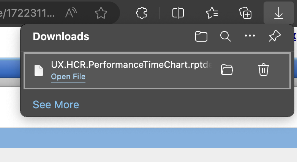Click the Downloads panel title
This screenshot has width=297, height=162.
(x=61, y=36)
